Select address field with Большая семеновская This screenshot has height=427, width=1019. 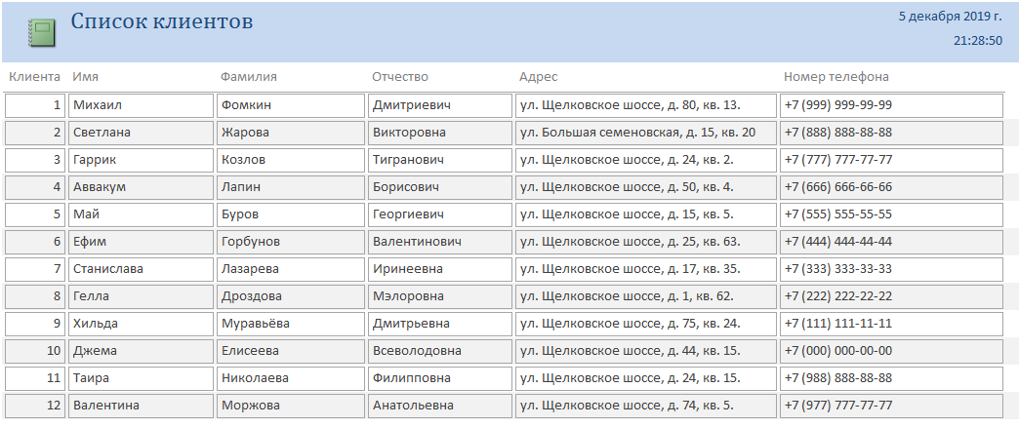click(x=646, y=133)
